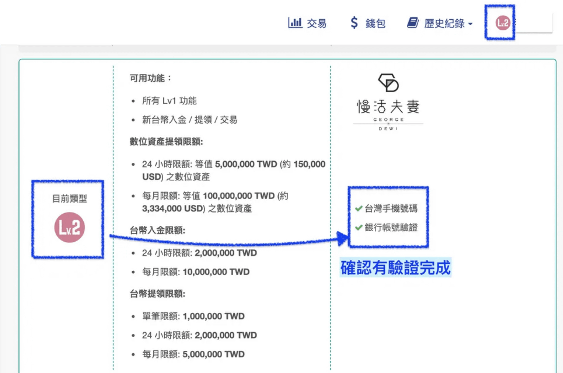Select the 歷史紀錄 menu label
Screen dimensions: 563x373
point(444,23)
